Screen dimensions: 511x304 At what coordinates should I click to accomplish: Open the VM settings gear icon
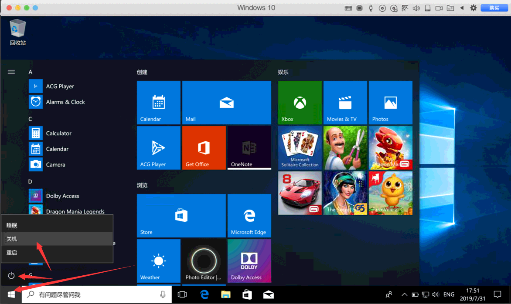[474, 8]
